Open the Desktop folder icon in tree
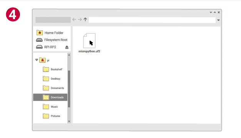This screenshot has width=241, height=138. (46, 79)
